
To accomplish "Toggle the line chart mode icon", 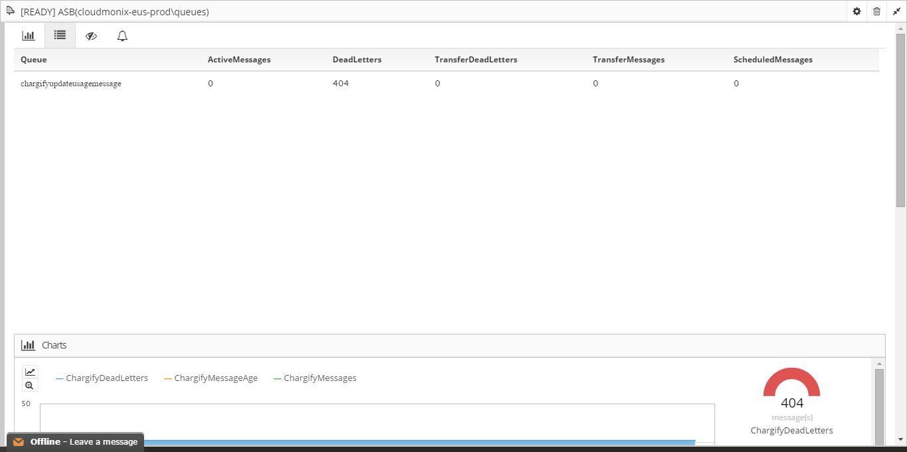I will 30,372.
